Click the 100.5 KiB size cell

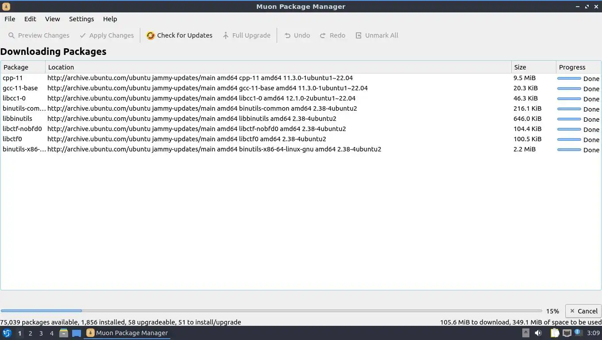[527, 139]
